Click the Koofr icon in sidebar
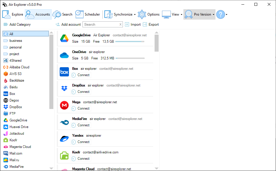Image resolution: width=276 pixels, height=171 pixels. 6,140
